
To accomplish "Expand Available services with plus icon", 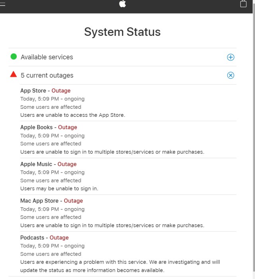I will tap(230, 57).
